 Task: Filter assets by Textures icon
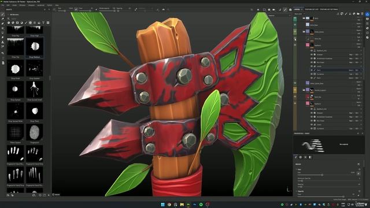pos(35,23)
